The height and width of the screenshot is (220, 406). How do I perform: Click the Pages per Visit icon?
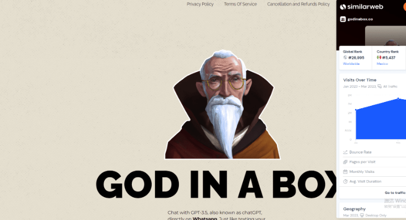(x=345, y=162)
